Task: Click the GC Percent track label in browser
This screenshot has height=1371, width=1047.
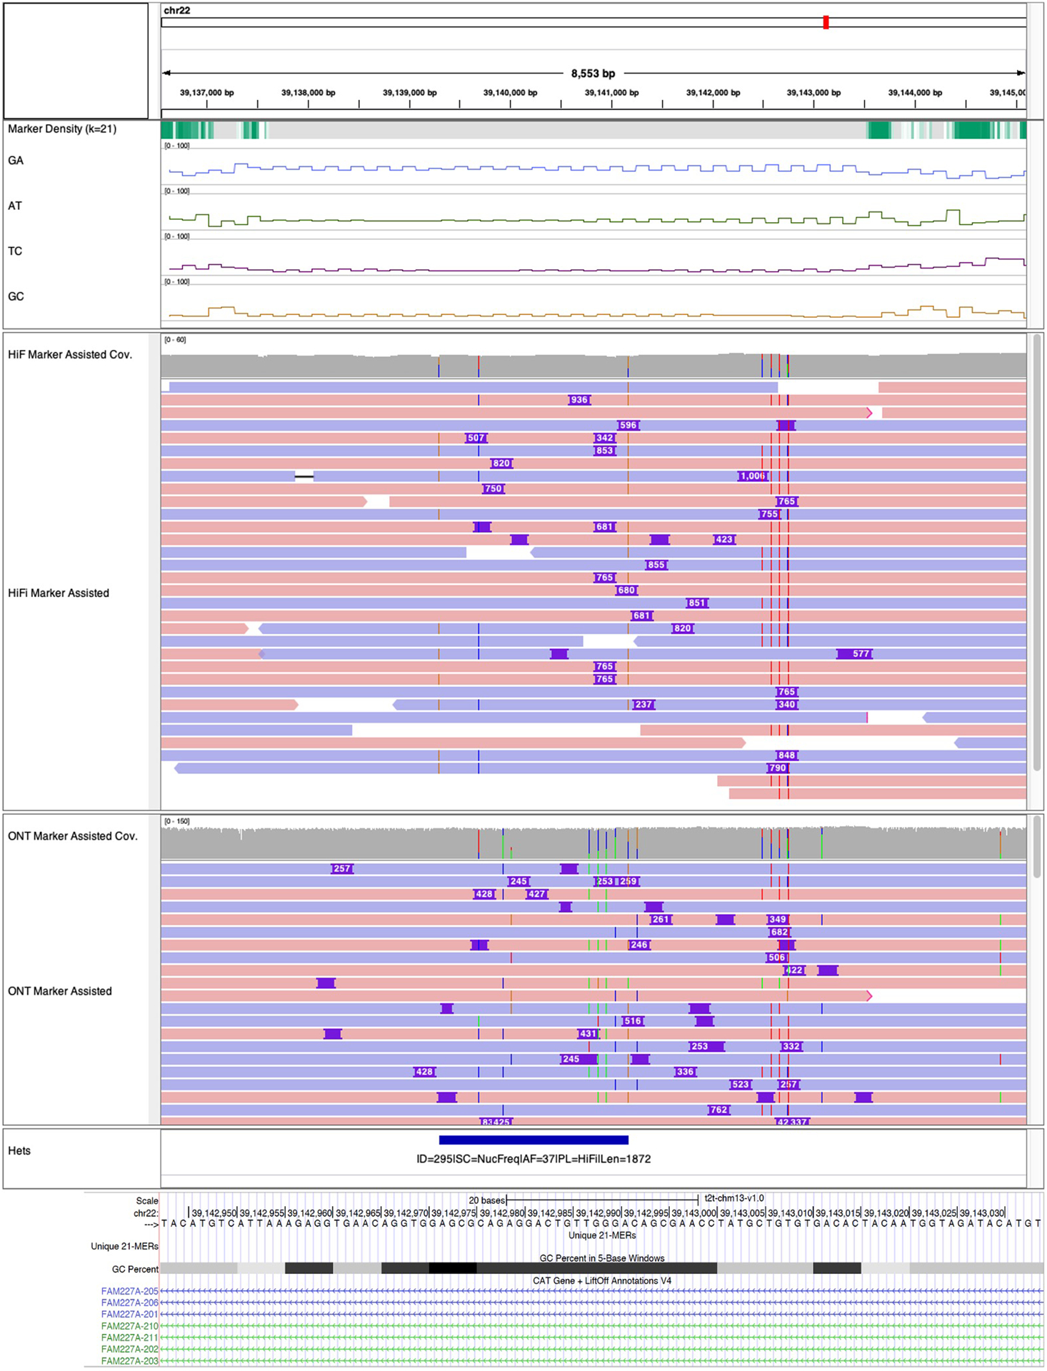Action: click(135, 1269)
